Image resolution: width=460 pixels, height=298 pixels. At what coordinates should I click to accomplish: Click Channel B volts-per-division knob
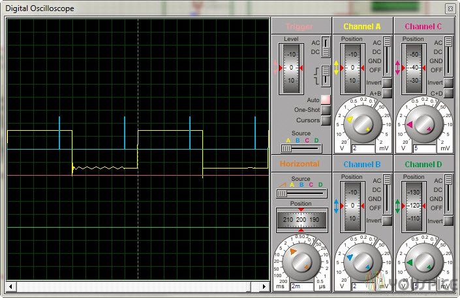click(x=363, y=262)
